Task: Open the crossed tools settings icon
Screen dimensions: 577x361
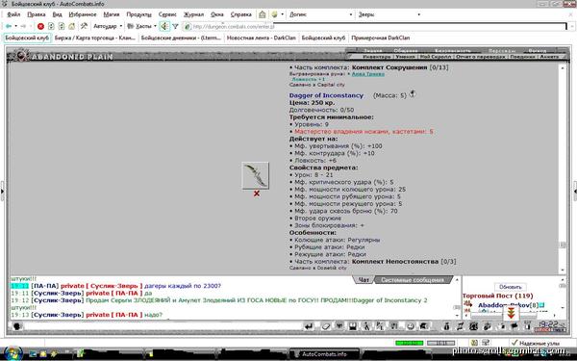Action: (84, 26)
